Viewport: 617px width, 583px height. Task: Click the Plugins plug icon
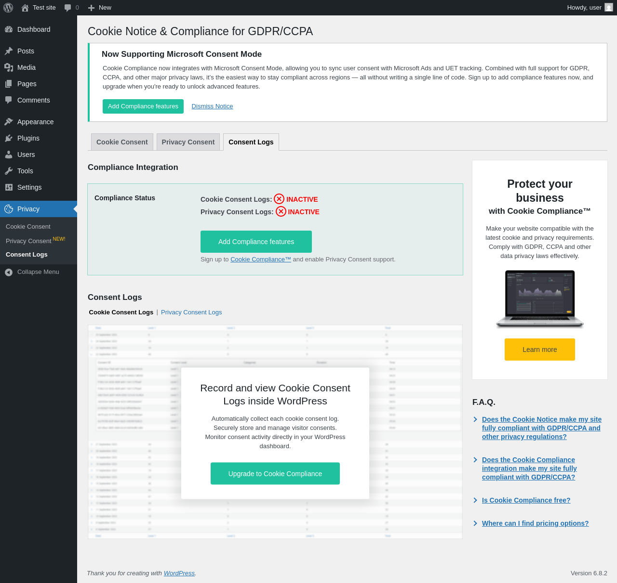click(x=9, y=138)
